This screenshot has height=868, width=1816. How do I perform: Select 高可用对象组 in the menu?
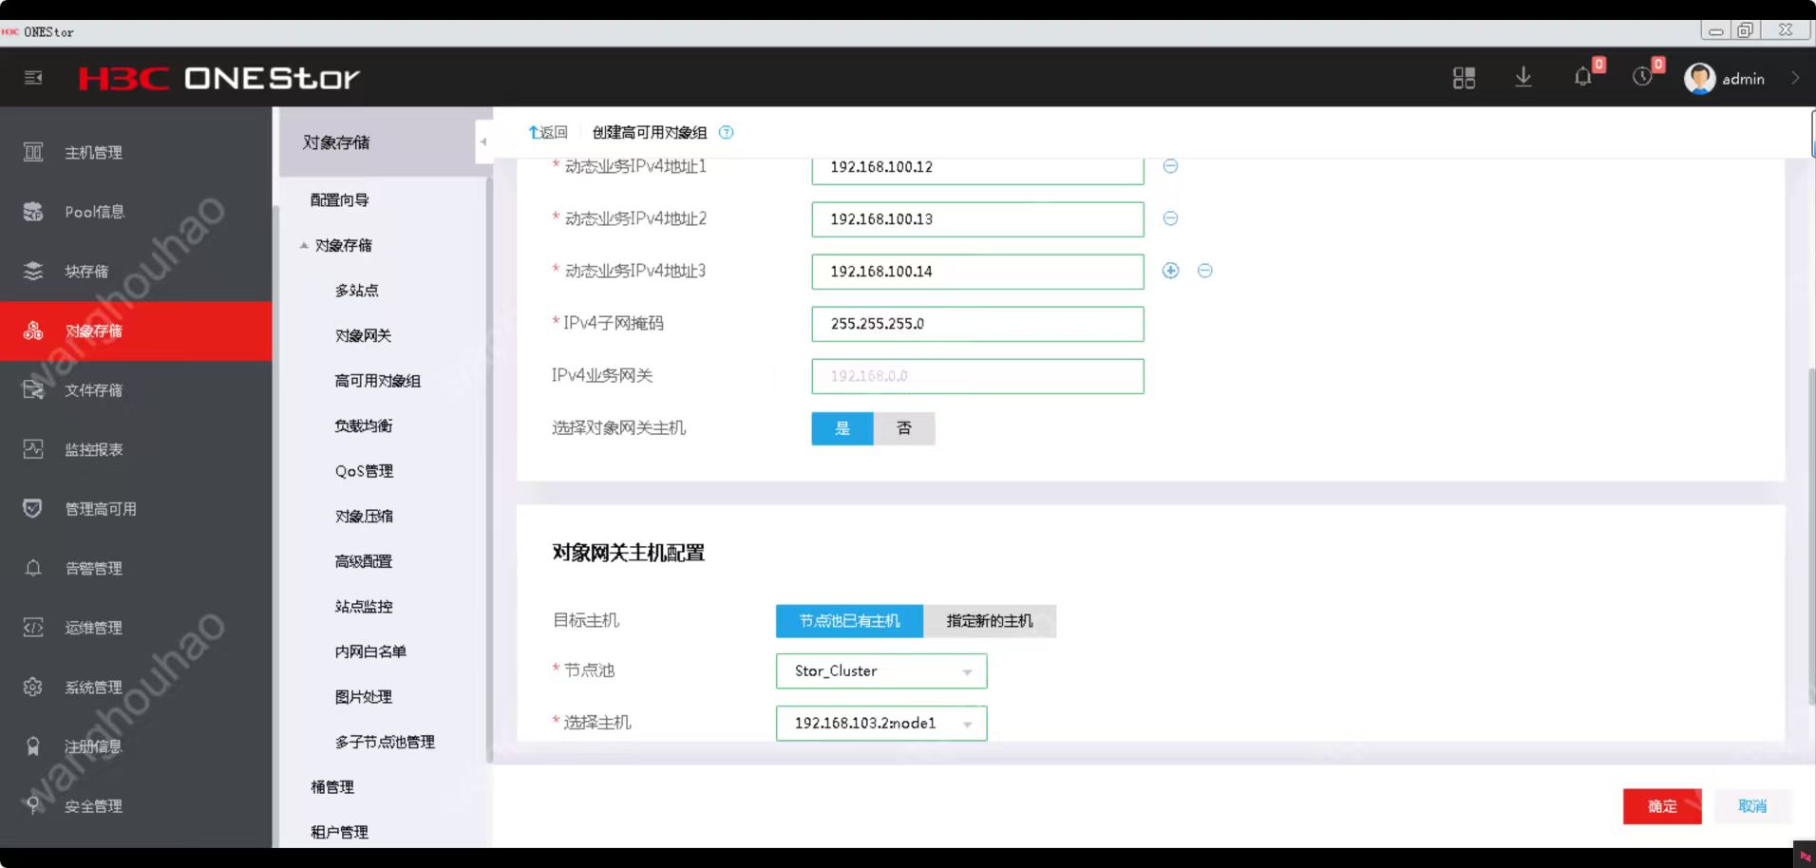coord(379,380)
